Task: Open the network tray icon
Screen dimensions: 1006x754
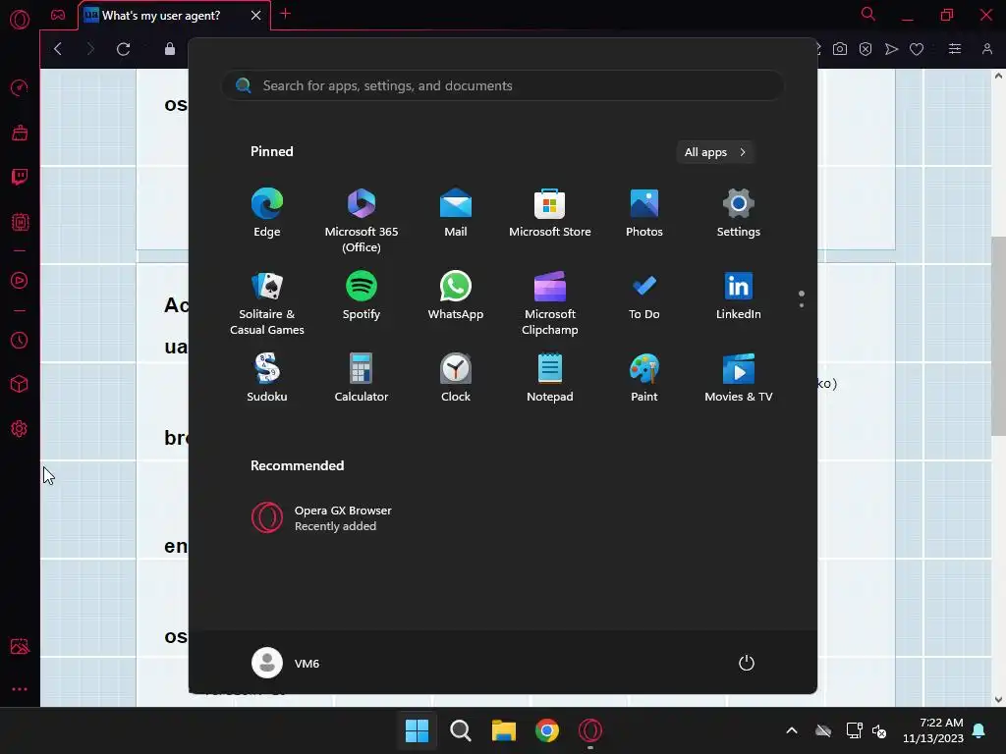Action: [854, 730]
